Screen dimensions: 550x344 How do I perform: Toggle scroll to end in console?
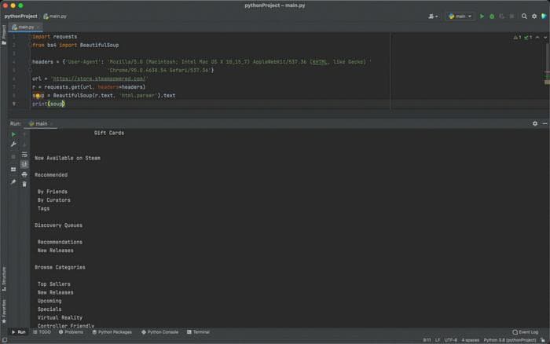(x=24, y=164)
